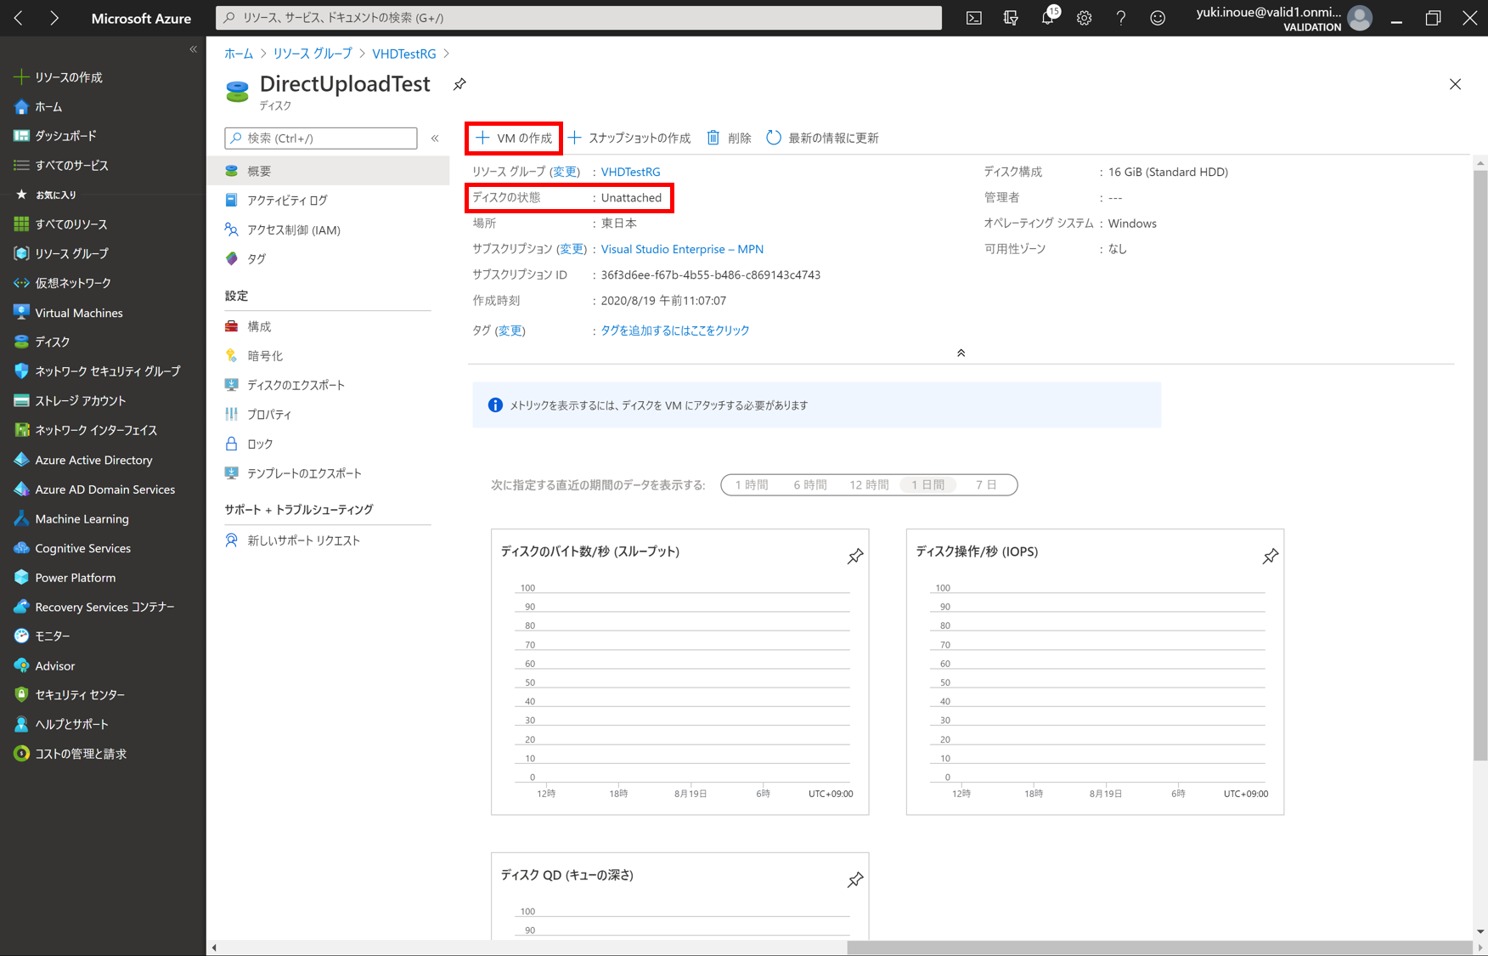Click スナップショットの作成 button
The width and height of the screenshot is (1488, 956).
click(629, 138)
